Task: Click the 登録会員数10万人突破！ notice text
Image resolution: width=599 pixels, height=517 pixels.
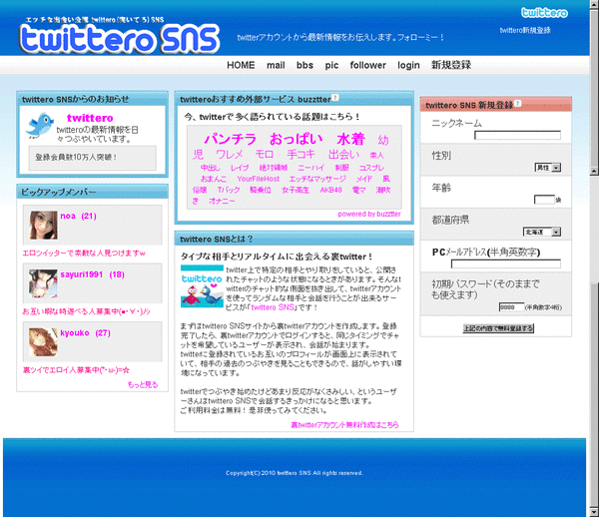Action: coord(76,158)
